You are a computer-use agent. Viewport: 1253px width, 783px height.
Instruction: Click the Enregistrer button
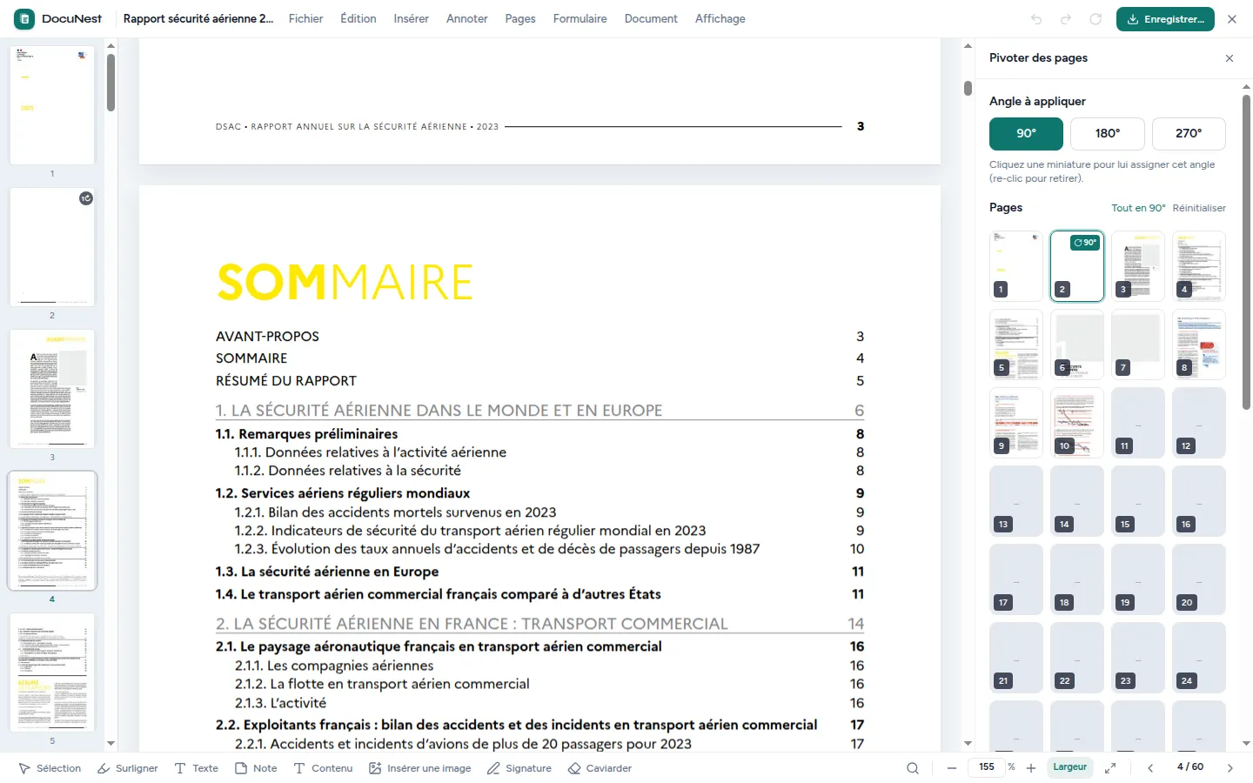1166,19
